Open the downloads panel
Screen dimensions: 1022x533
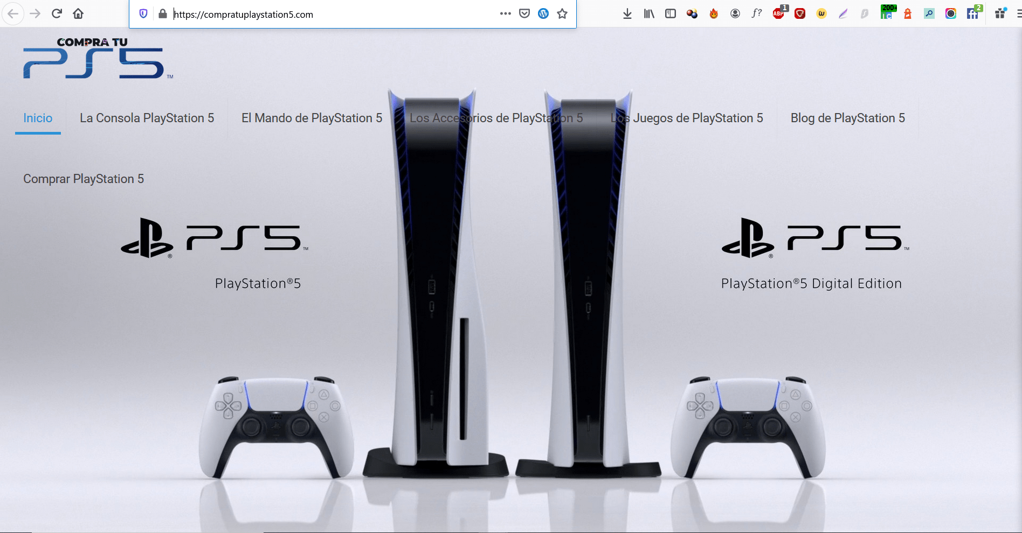[x=627, y=13]
